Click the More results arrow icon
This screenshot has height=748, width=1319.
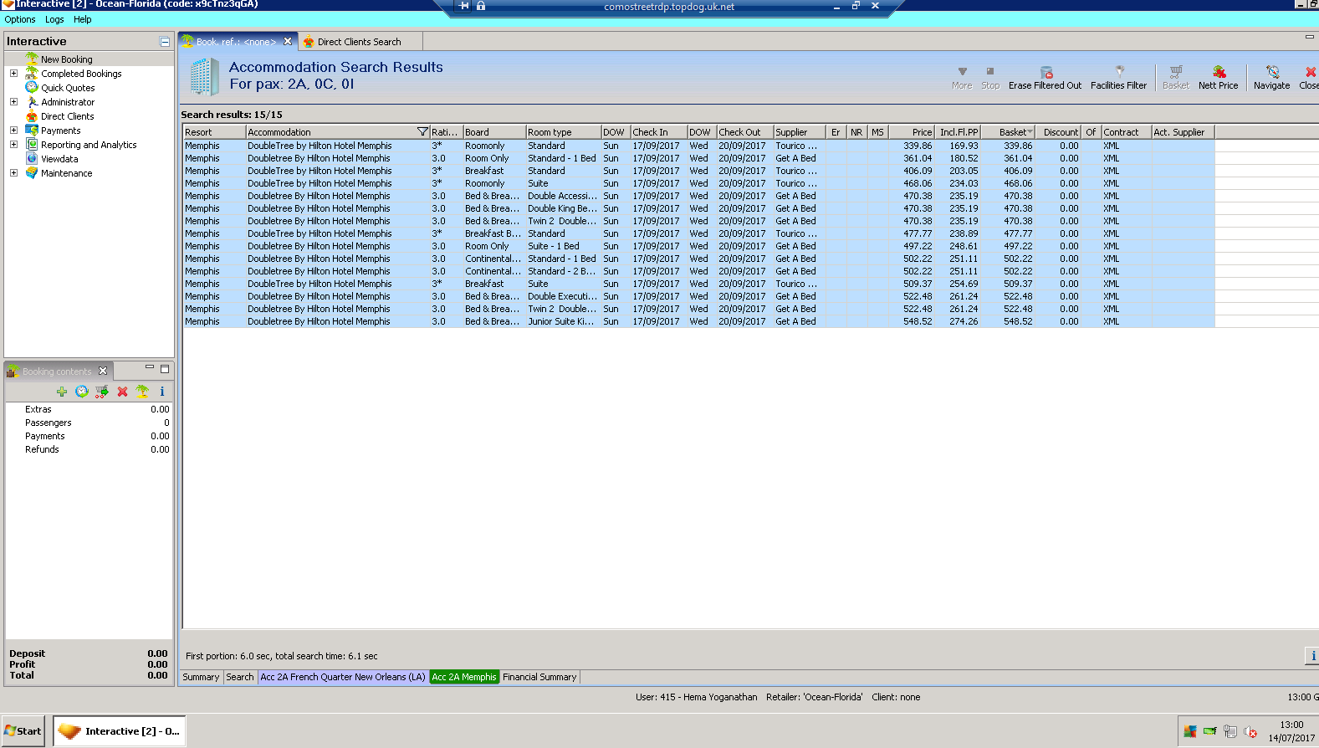pyautogui.click(x=962, y=72)
